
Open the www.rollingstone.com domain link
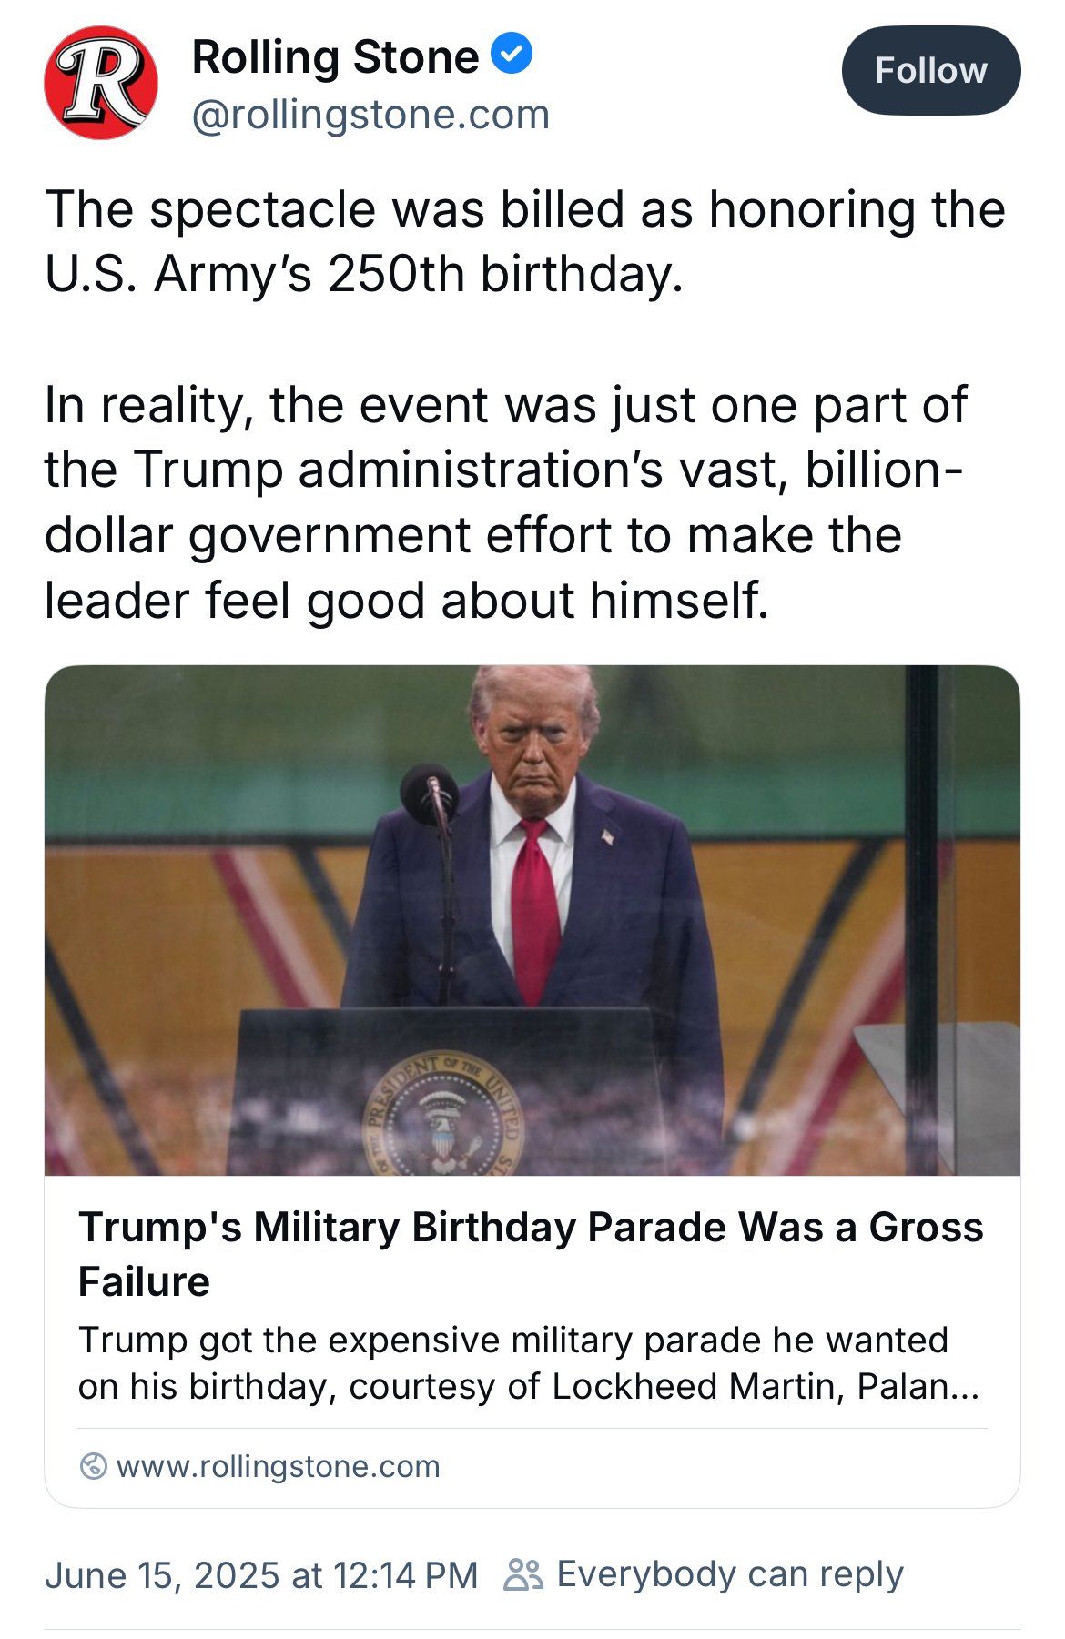pyautogui.click(x=279, y=1466)
